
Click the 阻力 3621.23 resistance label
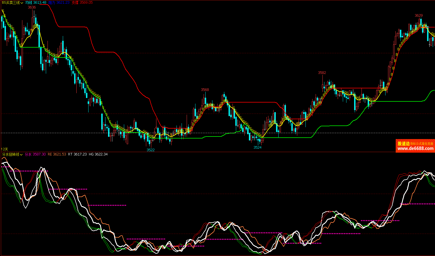click(59, 3)
